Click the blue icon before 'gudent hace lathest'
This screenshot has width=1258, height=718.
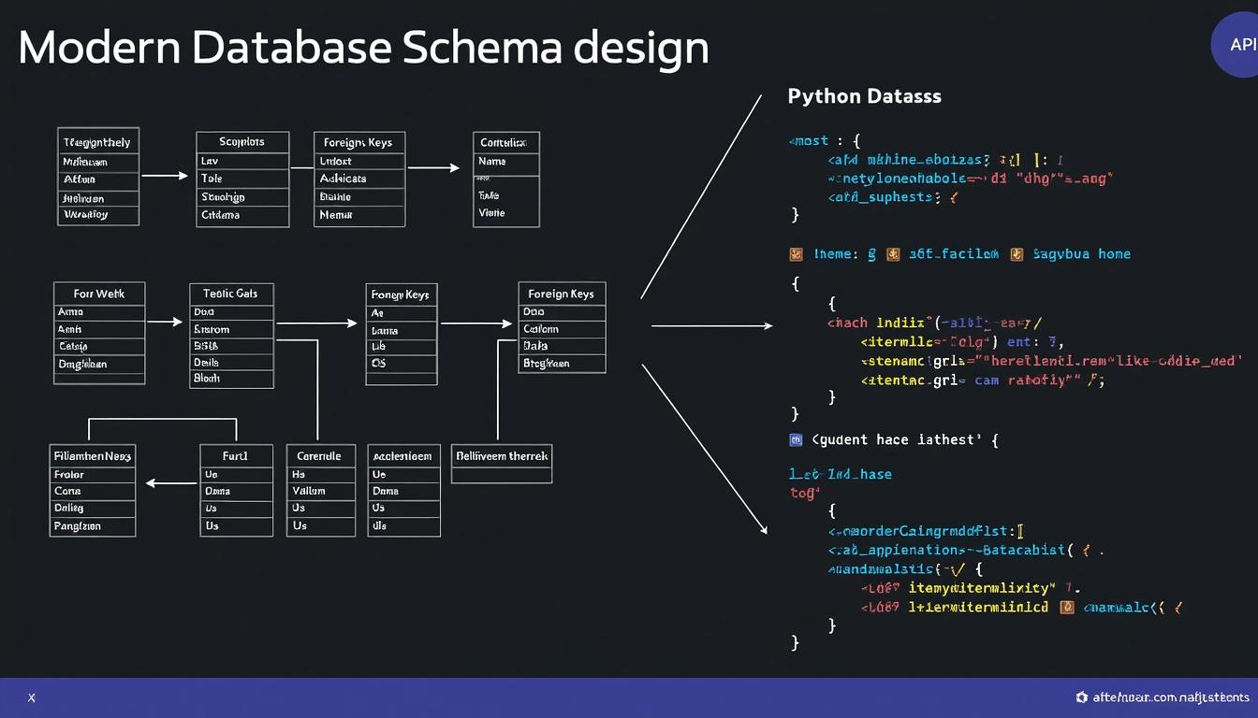click(797, 438)
